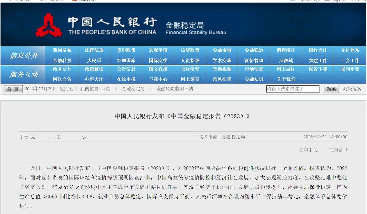The image size is (367, 214).
Task: Switch to English Version
Action: pyautogui.click(x=349, y=1)
